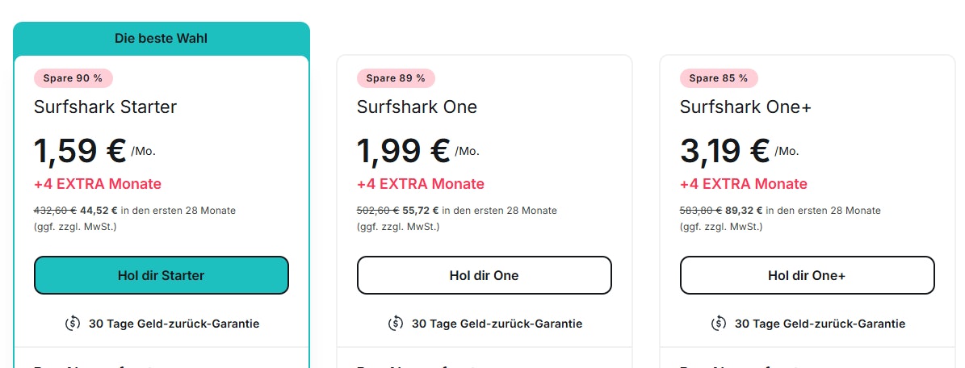Click the Hol dir One+ button
Image resolution: width=965 pixels, height=368 pixels.
coord(807,275)
